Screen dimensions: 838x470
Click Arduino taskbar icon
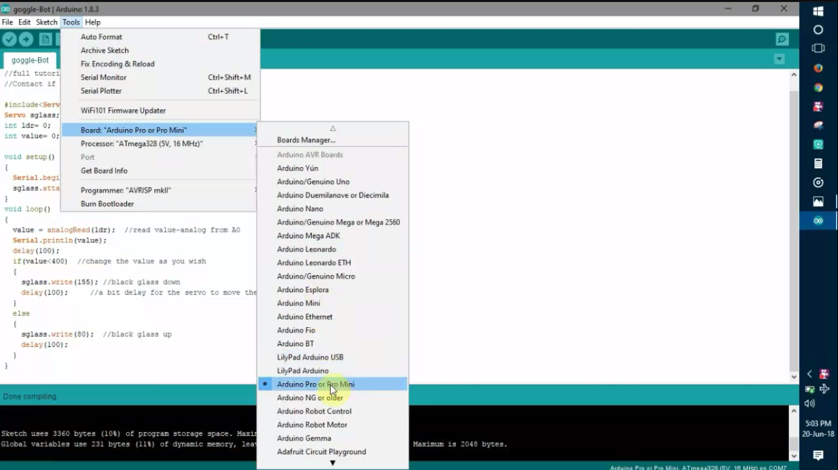coord(818,221)
